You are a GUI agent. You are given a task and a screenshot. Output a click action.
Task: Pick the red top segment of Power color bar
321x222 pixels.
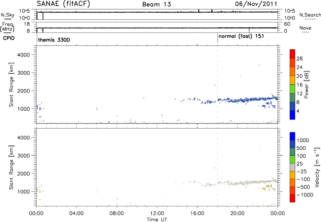point(293,54)
